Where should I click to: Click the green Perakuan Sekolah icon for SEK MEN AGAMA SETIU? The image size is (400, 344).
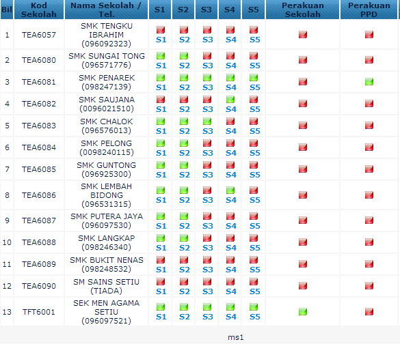(302, 312)
